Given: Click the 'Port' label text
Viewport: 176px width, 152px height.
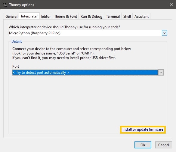Looking at the screenshot, I should coord(16,67).
